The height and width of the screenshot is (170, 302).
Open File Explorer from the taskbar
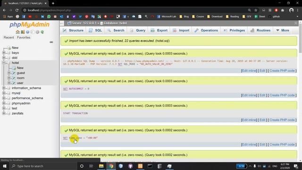(101, 166)
